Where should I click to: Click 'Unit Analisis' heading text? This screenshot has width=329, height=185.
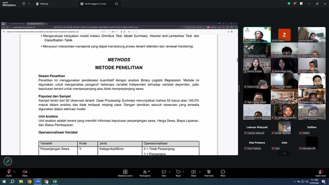coord(48,117)
